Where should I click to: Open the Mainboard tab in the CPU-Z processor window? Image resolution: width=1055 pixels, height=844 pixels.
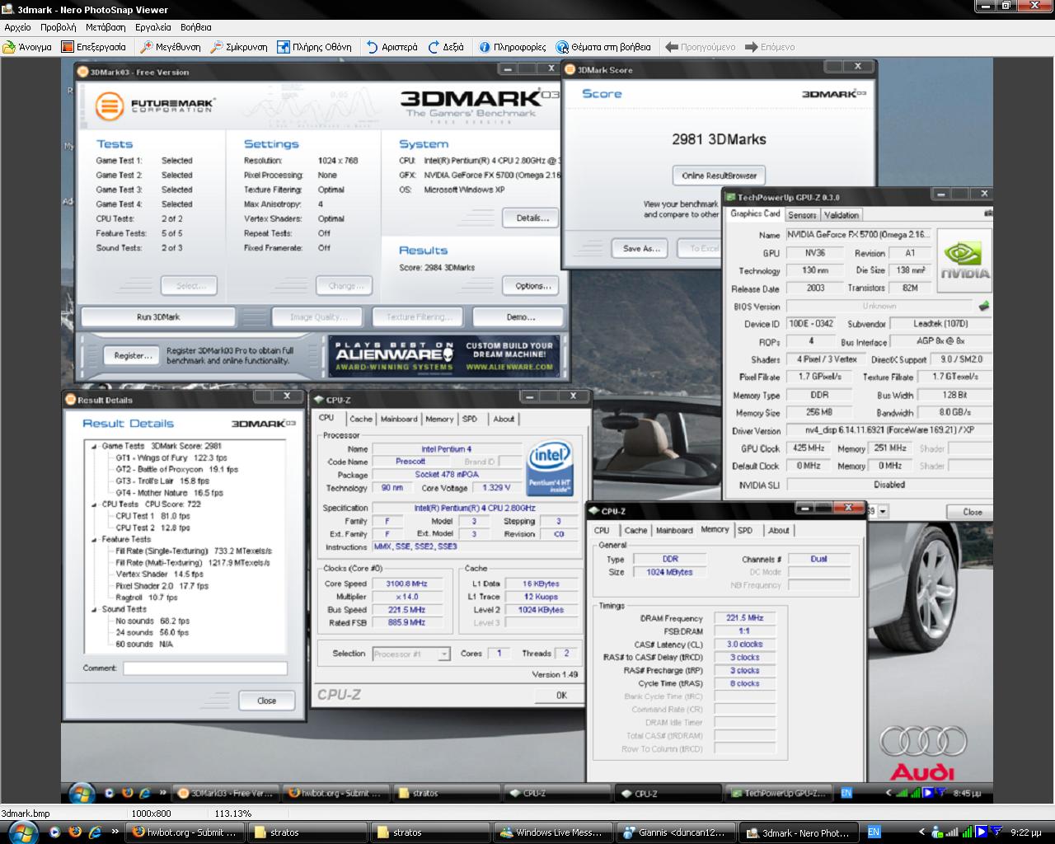399,419
